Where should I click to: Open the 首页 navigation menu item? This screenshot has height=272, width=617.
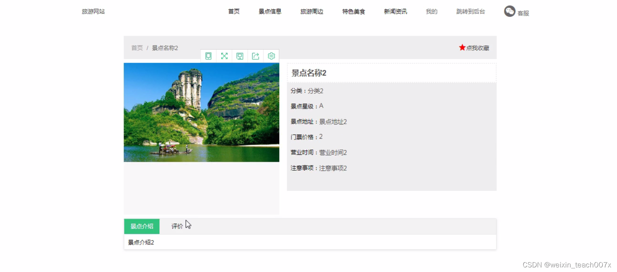pyautogui.click(x=234, y=12)
